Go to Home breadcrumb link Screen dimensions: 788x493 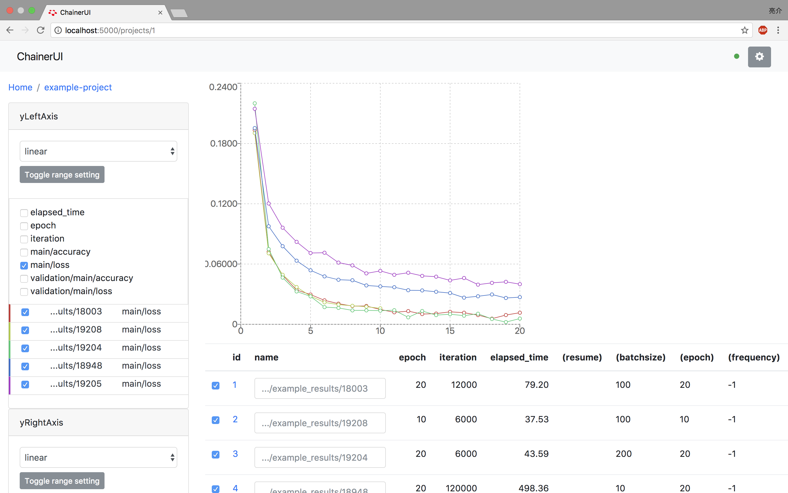pyautogui.click(x=20, y=87)
